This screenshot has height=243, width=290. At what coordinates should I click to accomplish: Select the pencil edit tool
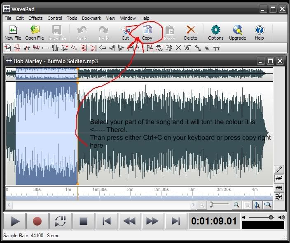pyautogui.click(x=279, y=169)
